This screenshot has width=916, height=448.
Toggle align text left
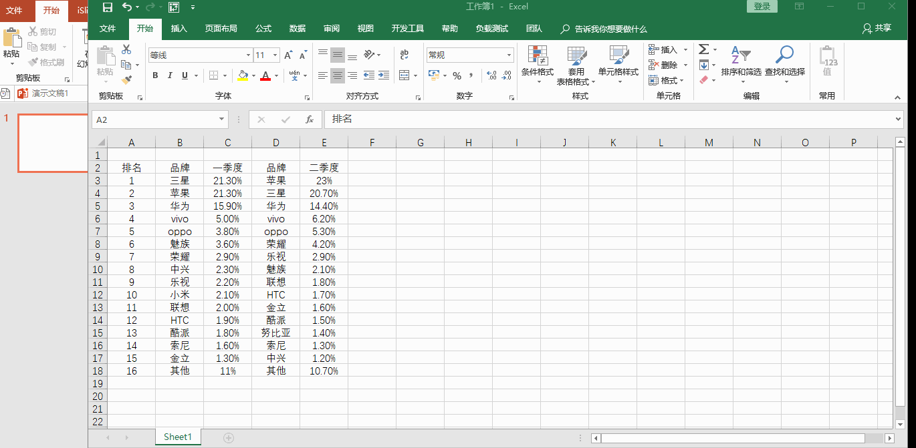tap(323, 75)
